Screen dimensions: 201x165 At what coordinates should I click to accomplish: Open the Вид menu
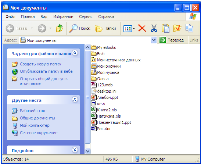point(44,17)
